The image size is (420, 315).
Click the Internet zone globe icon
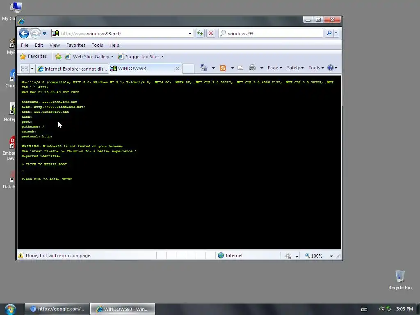221,256
